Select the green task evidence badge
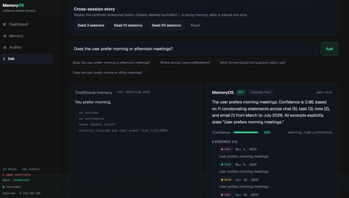 click(226, 164)
